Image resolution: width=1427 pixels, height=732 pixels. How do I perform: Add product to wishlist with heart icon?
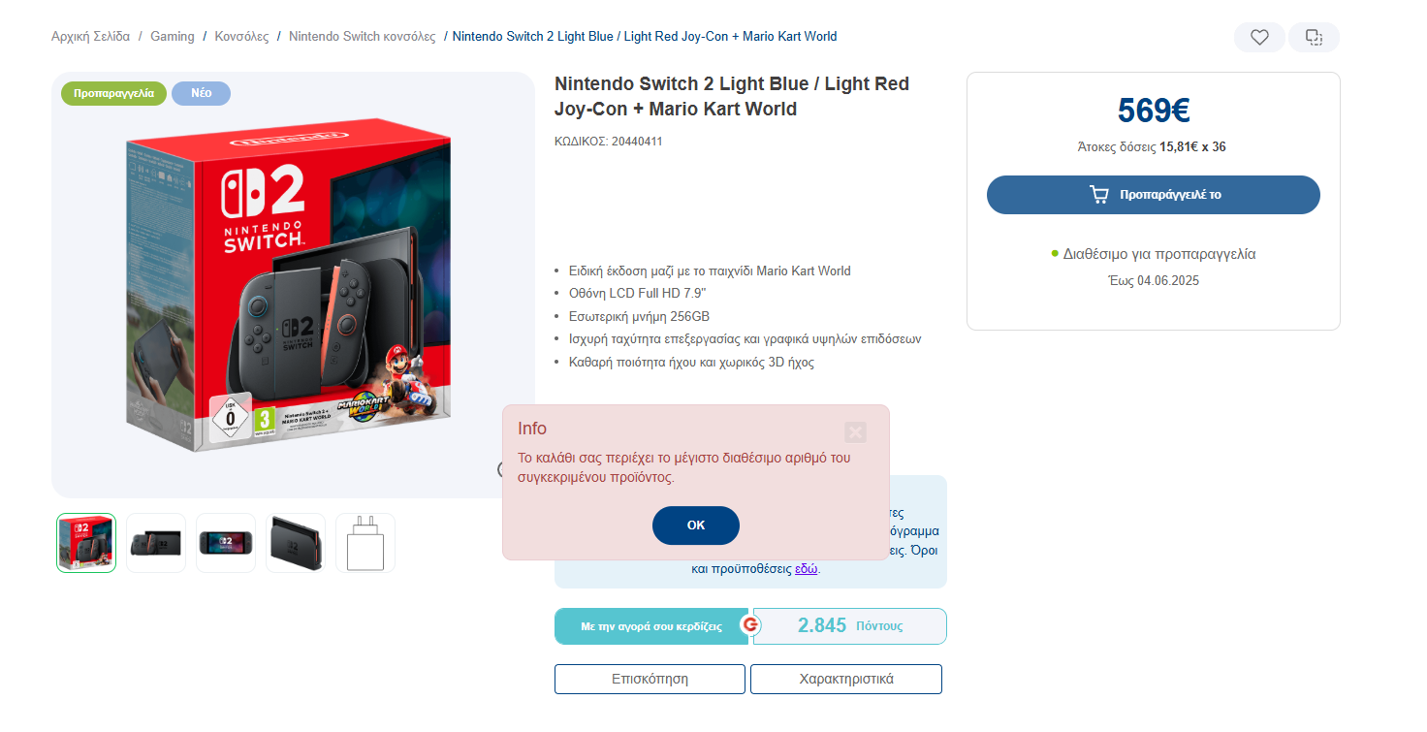pos(1259,38)
